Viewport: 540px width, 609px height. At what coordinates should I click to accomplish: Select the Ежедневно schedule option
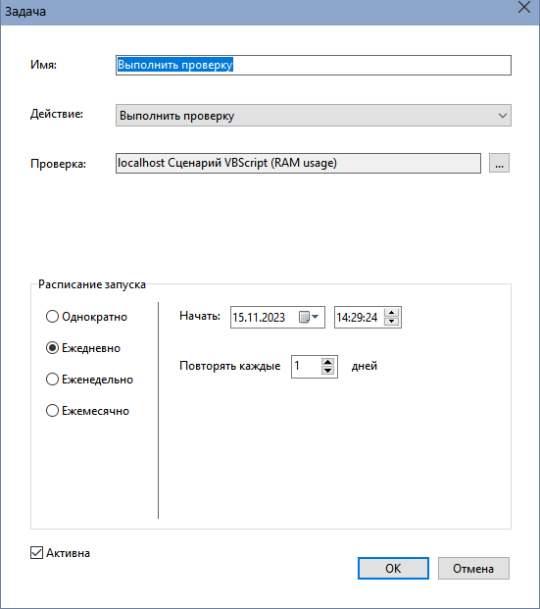click(x=83, y=348)
